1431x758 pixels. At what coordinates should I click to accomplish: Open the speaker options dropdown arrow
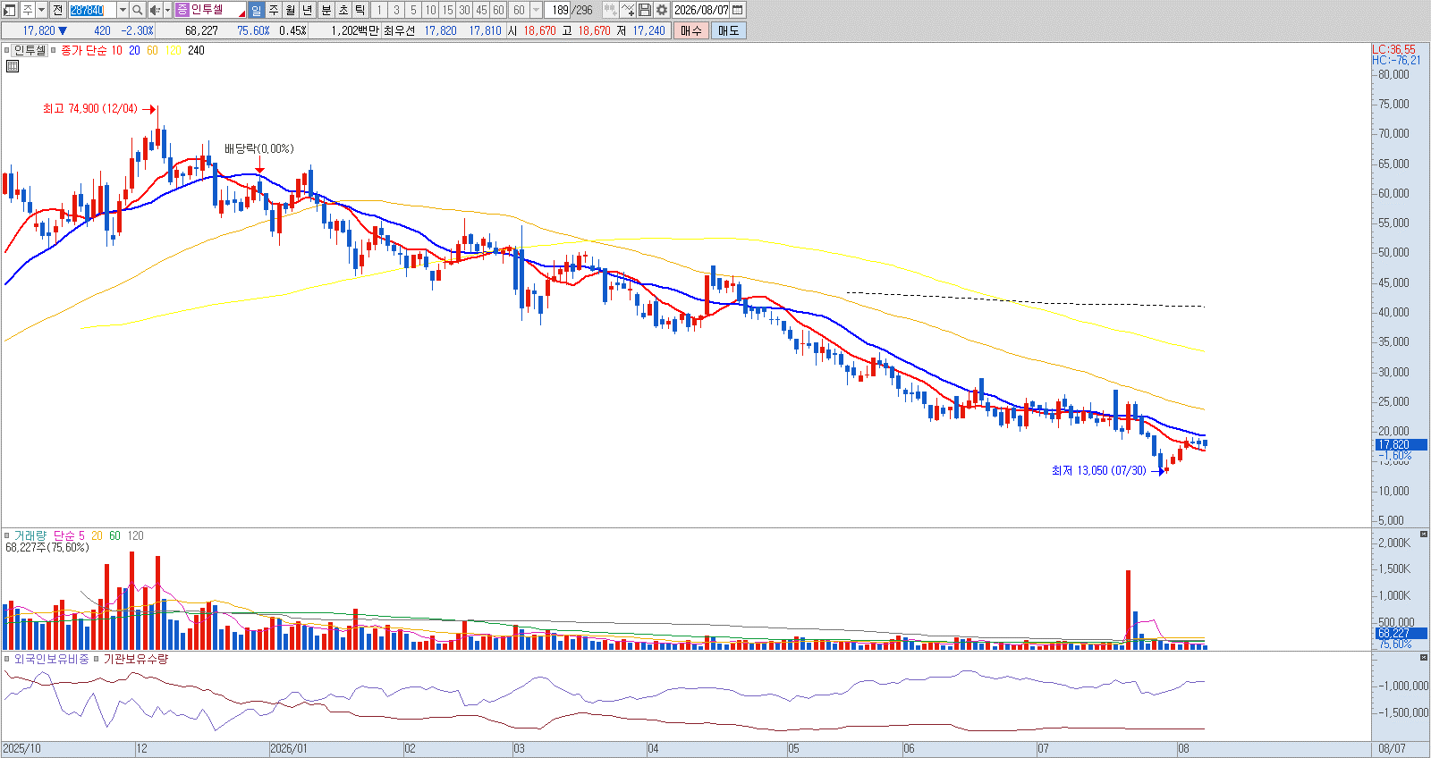(x=167, y=10)
